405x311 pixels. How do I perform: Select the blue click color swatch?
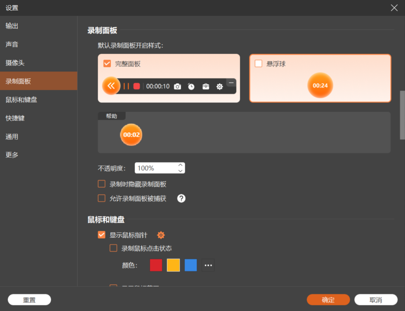191,265
